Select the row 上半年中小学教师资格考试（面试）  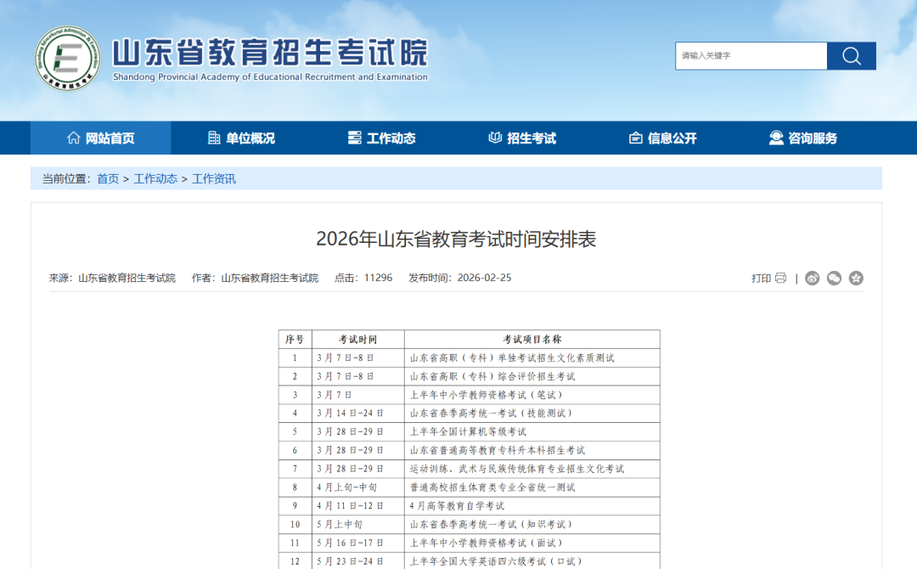469,543
